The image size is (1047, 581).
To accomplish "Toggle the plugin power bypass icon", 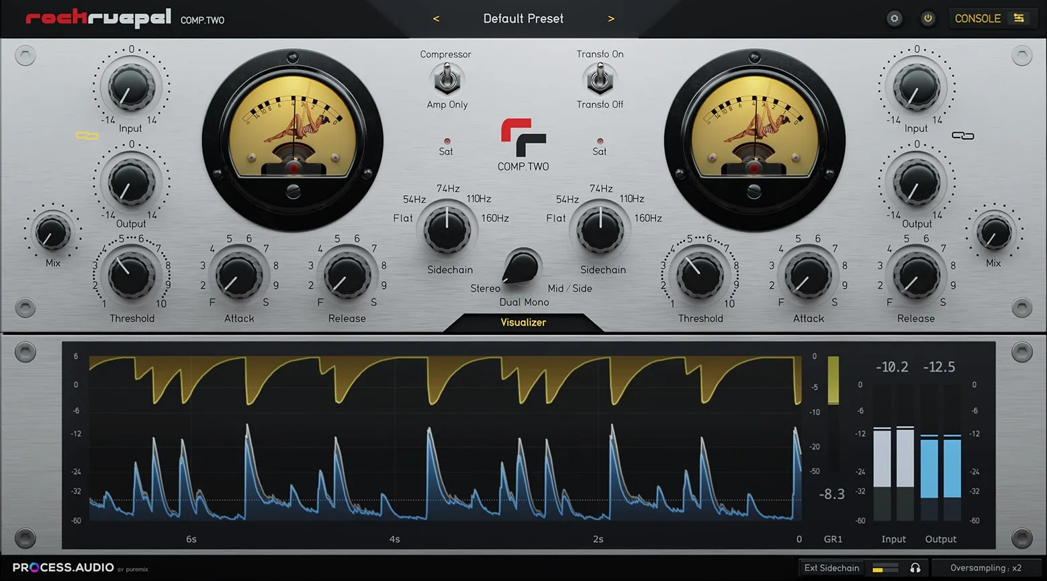I will click(927, 19).
